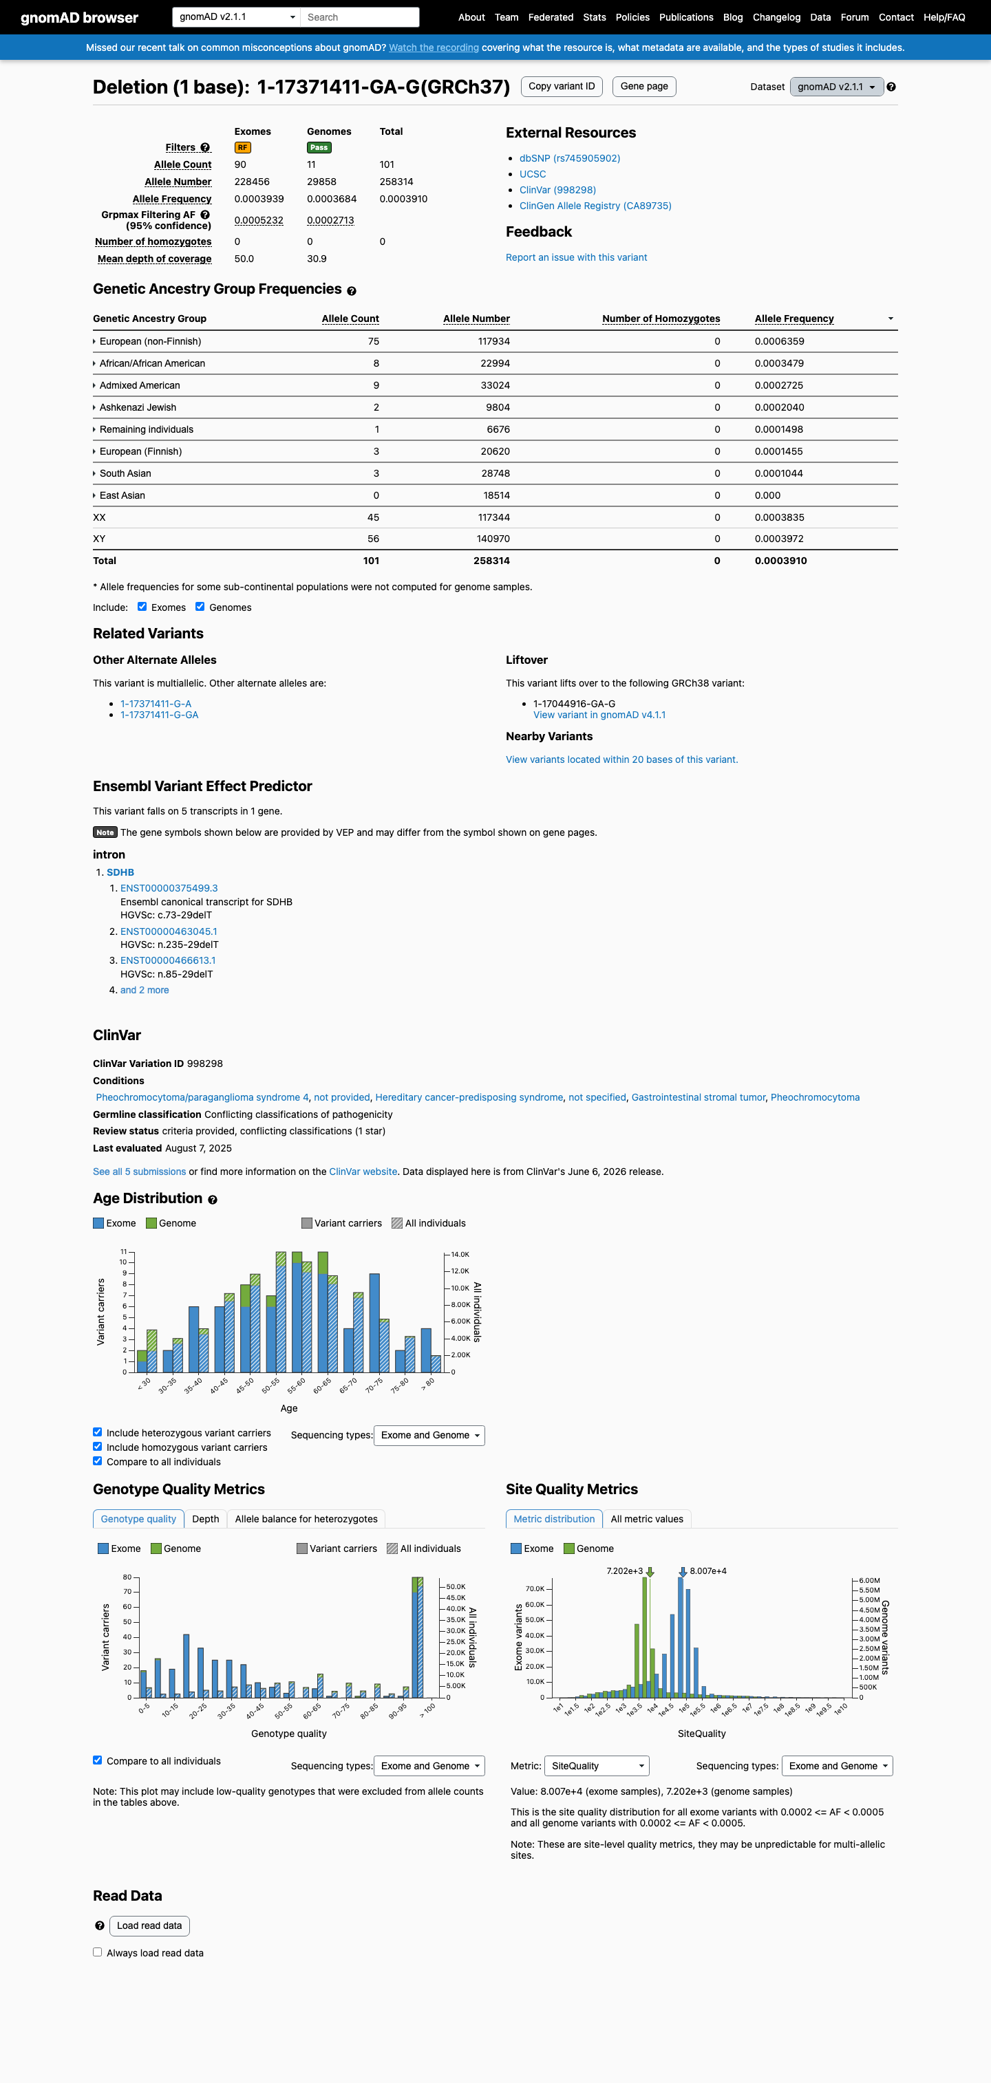This screenshot has width=991, height=2083.
Task: Click Report an issue with this variant
Action: pyautogui.click(x=576, y=257)
